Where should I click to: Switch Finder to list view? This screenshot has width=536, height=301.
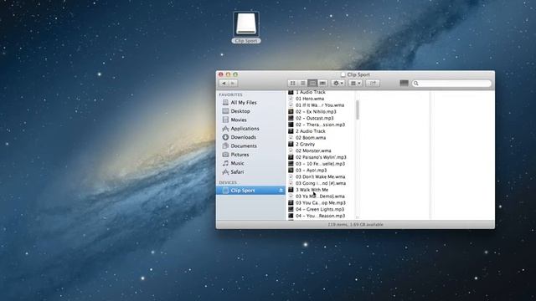pos(302,84)
